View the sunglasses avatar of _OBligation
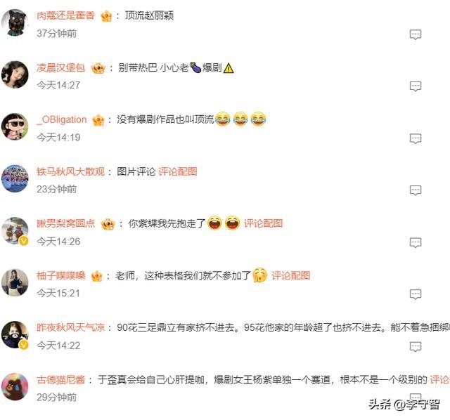 click(x=15, y=126)
